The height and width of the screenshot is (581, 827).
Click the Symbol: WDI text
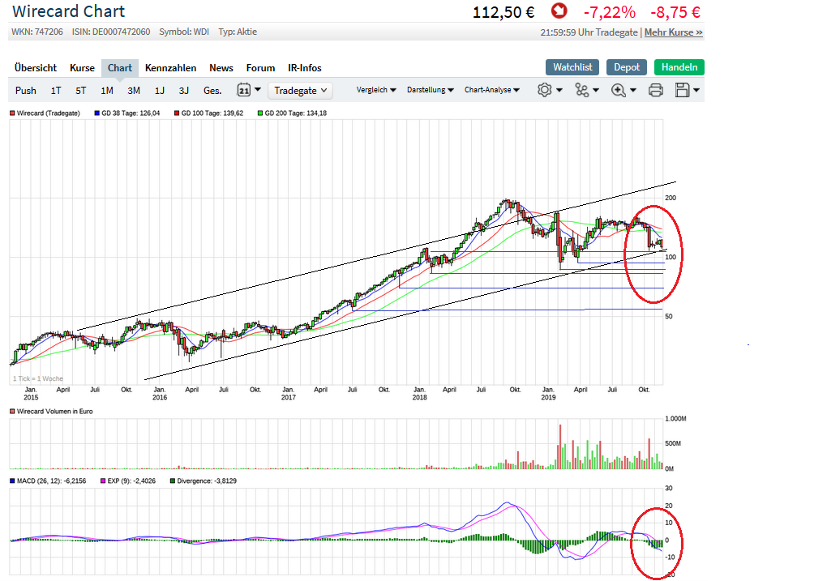click(184, 32)
